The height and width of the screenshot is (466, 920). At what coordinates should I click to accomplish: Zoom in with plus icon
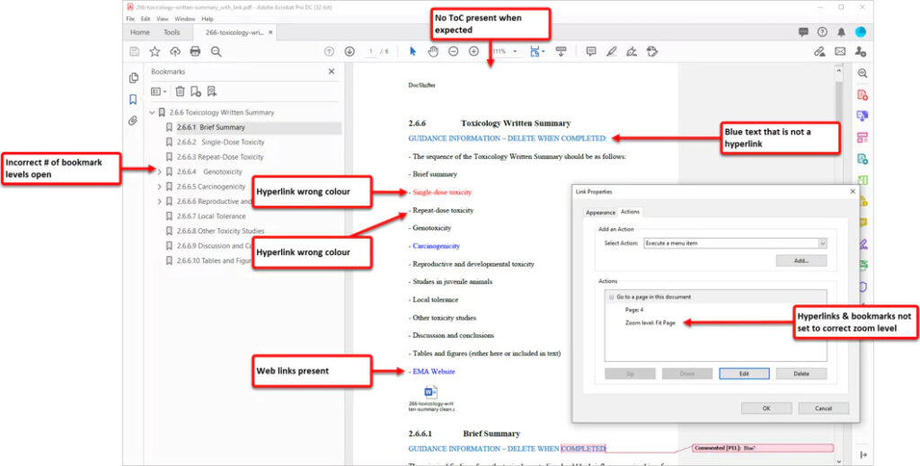(473, 51)
